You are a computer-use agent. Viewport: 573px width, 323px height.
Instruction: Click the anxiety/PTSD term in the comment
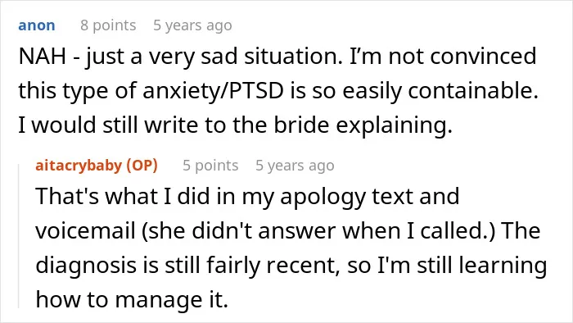[x=213, y=91]
